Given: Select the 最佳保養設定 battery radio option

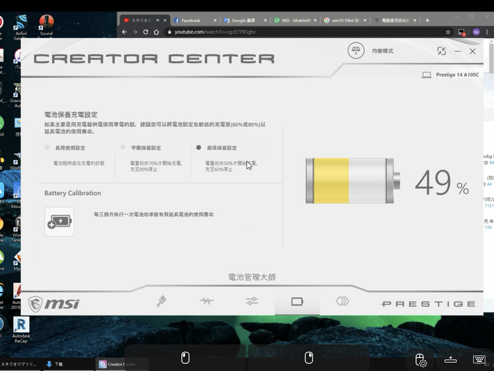Looking at the screenshot, I should (x=198, y=147).
